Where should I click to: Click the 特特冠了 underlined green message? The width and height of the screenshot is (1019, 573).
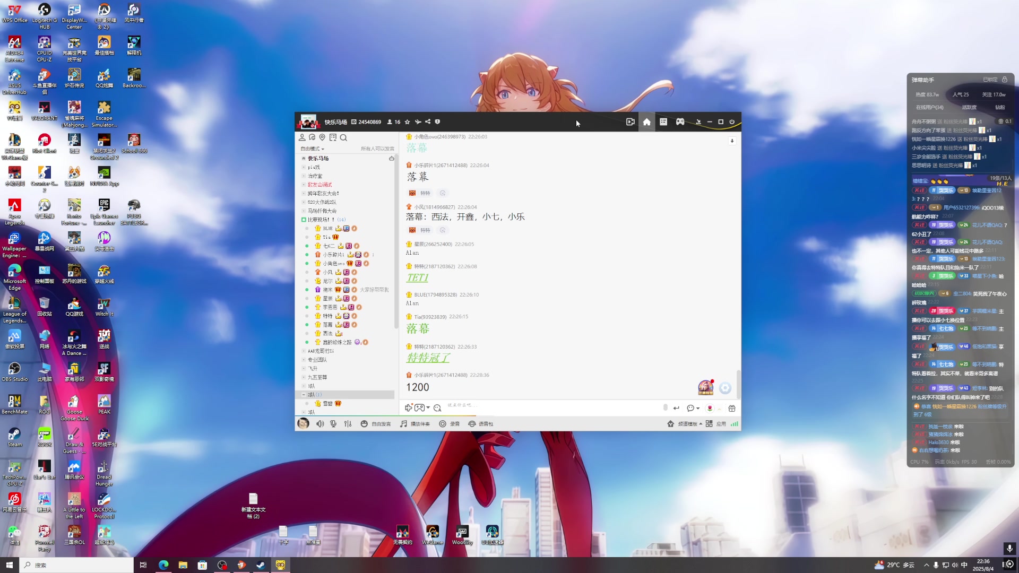point(428,358)
